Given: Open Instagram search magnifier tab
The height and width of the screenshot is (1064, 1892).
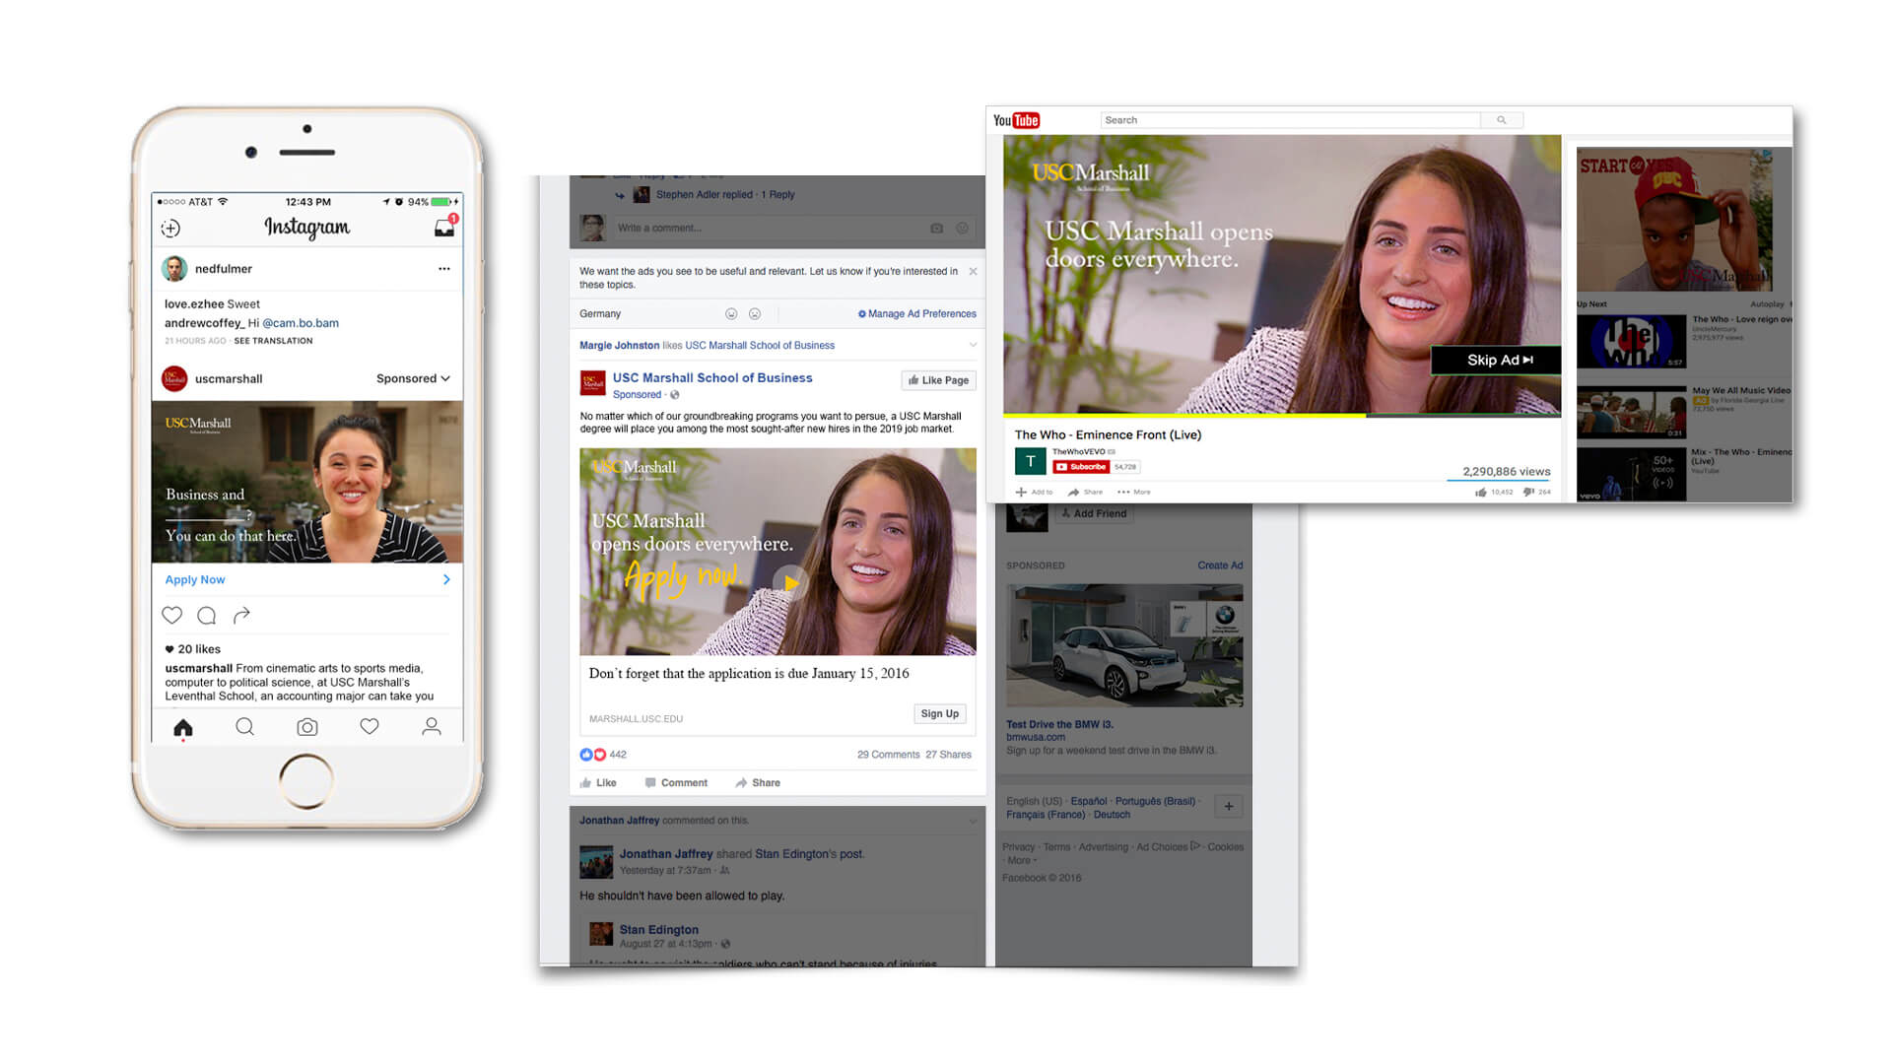Looking at the screenshot, I should point(245,727).
